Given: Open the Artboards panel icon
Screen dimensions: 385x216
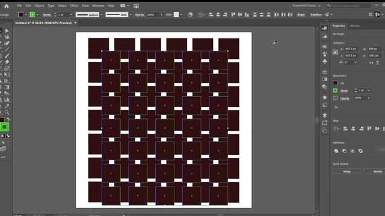Looking at the screenshot, I should pyautogui.click(x=325, y=130).
